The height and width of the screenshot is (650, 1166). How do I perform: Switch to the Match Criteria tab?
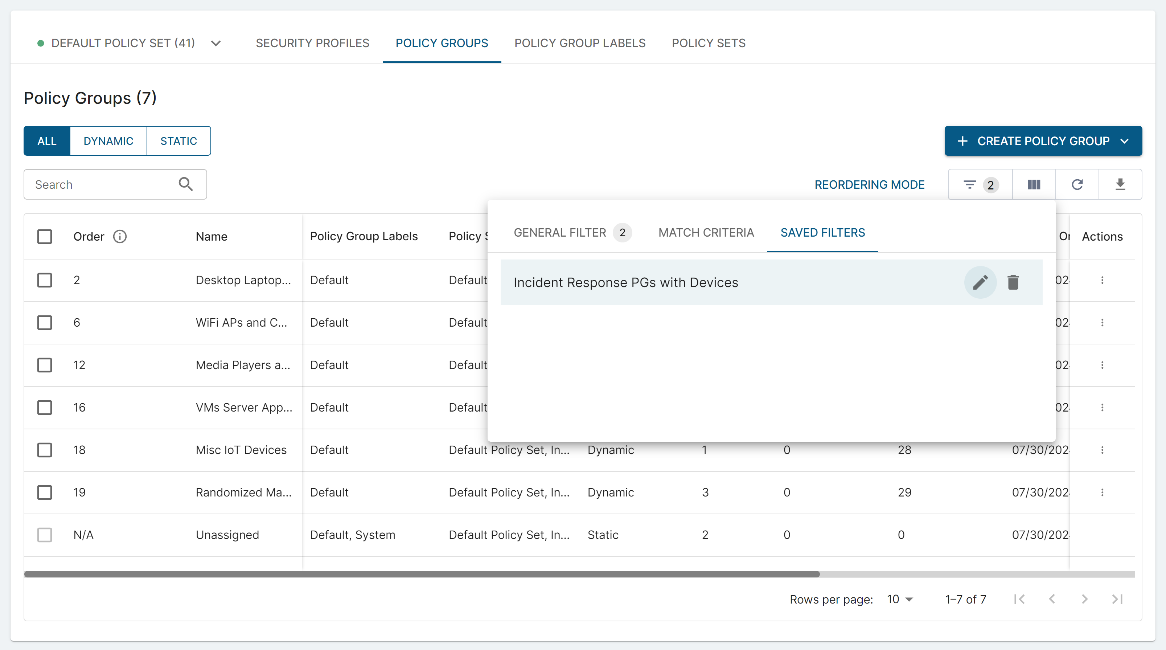(706, 232)
